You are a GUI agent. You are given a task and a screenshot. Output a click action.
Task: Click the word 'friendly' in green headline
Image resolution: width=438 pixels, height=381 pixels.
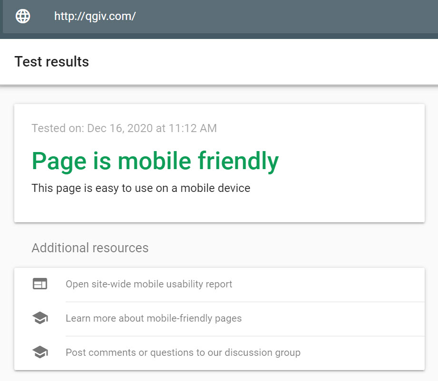tap(238, 161)
